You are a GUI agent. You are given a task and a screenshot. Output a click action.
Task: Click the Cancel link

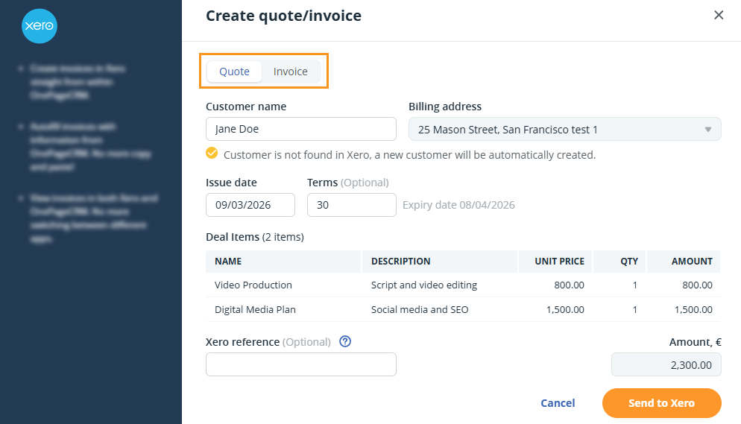click(x=558, y=403)
